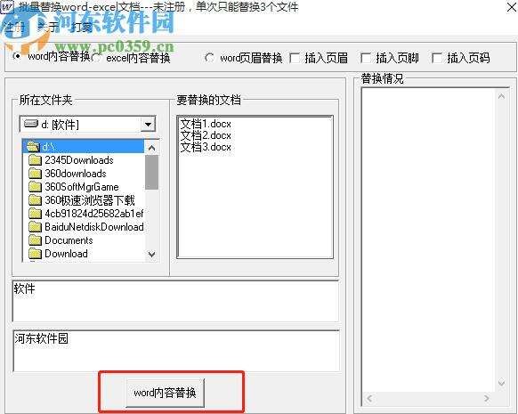Image resolution: width=518 pixels, height=414 pixels.
Task: Click the 360SoftMgrGame folder icon
Action: tap(35, 187)
